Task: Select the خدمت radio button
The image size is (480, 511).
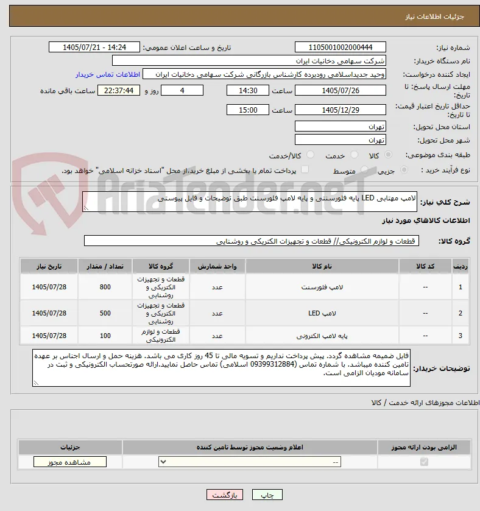Action: click(355, 155)
